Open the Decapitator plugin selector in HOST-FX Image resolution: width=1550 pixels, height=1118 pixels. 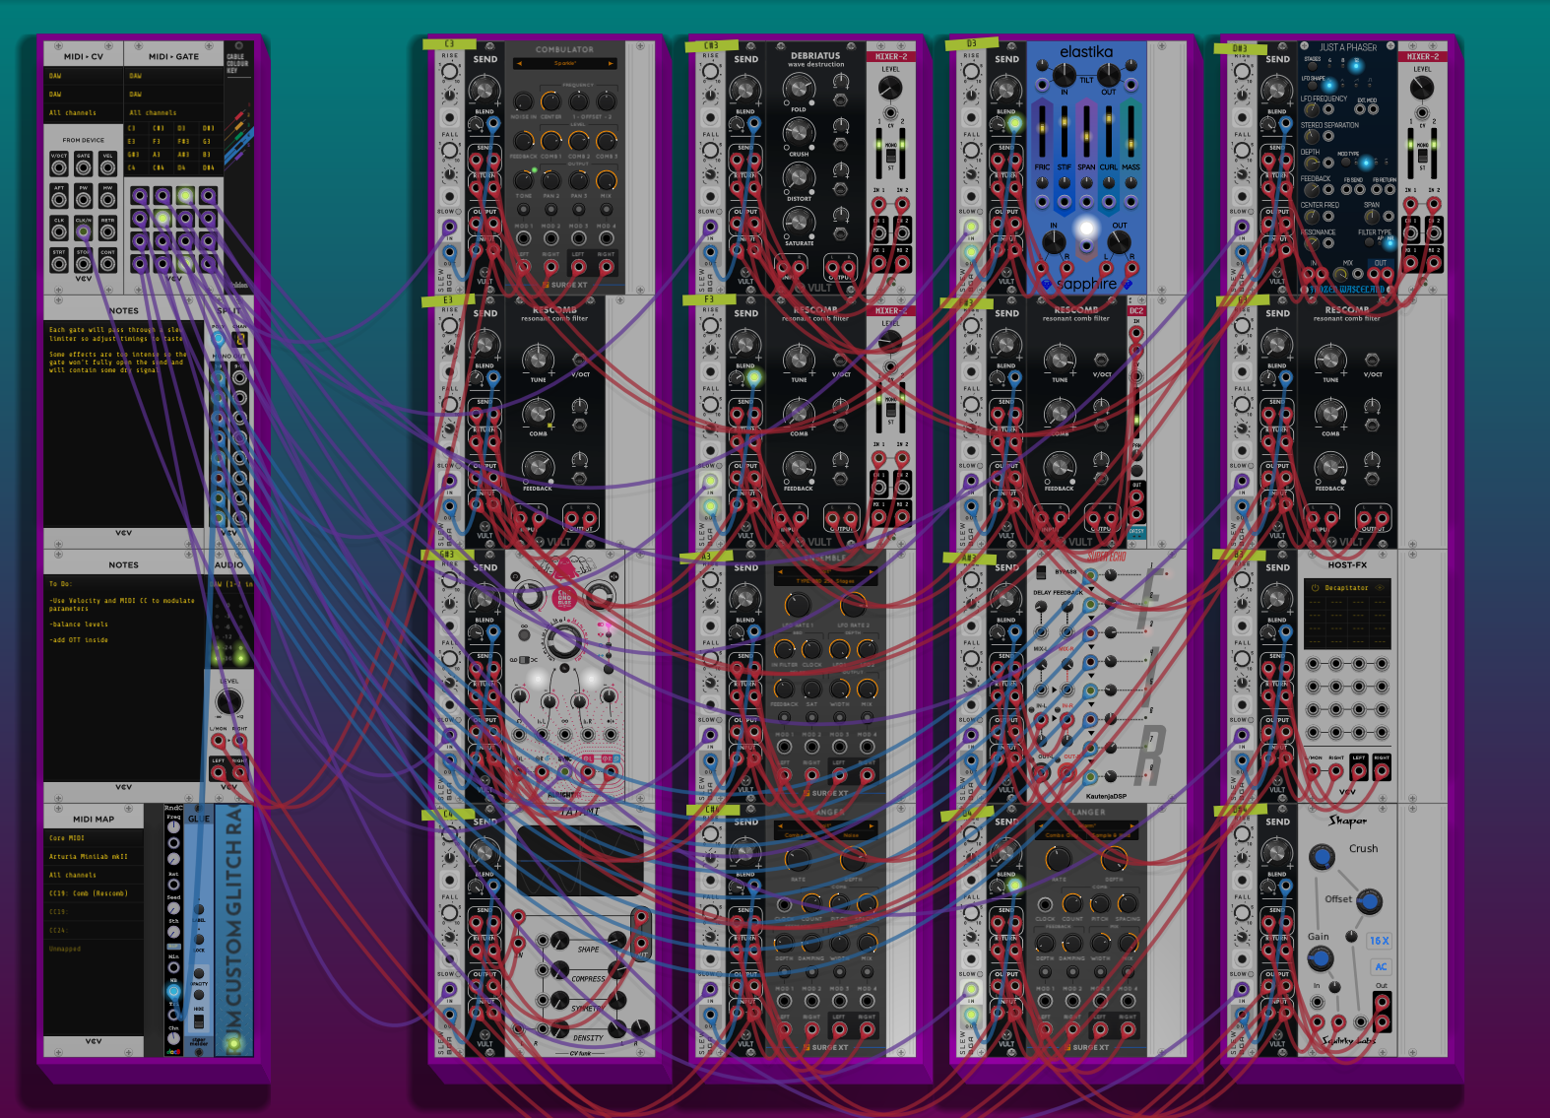pyautogui.click(x=1346, y=588)
